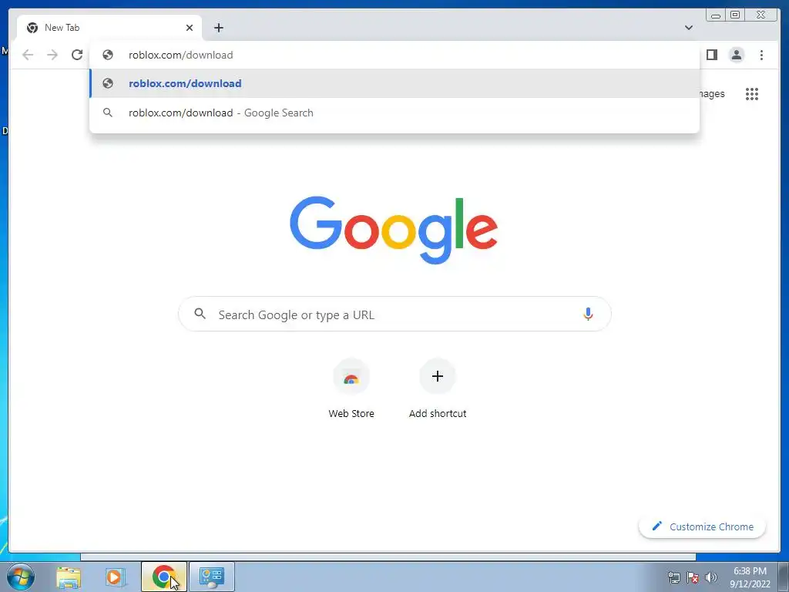Select the New Tab tab

109,28
